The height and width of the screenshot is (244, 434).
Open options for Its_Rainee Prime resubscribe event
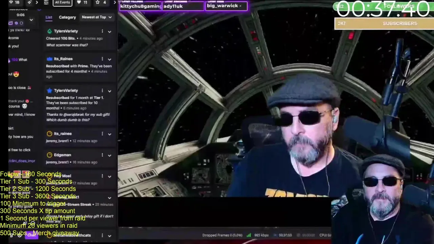tap(102, 59)
